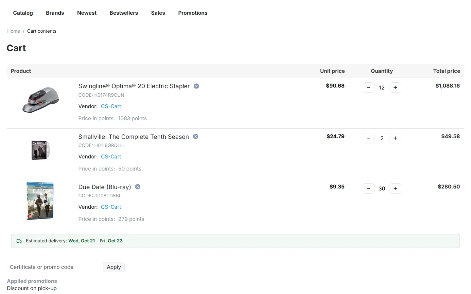The width and height of the screenshot is (471, 294).
Task: Increase quantity of Smallville Tenth Season
Action: pyautogui.click(x=395, y=138)
